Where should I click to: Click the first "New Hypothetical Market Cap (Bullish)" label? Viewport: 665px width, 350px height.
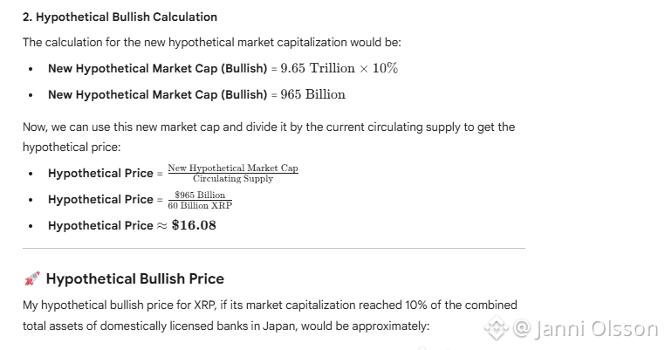(x=157, y=68)
